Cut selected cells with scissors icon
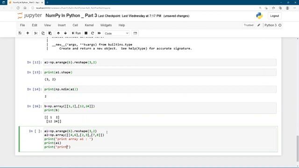299x168 pixels. point(36,33)
